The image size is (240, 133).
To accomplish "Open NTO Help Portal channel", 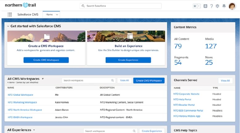I will [x=182, y=99].
